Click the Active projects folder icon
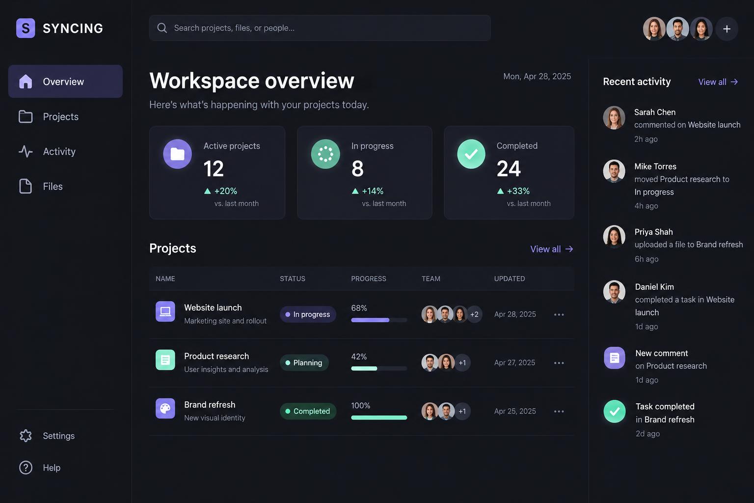 click(x=177, y=154)
